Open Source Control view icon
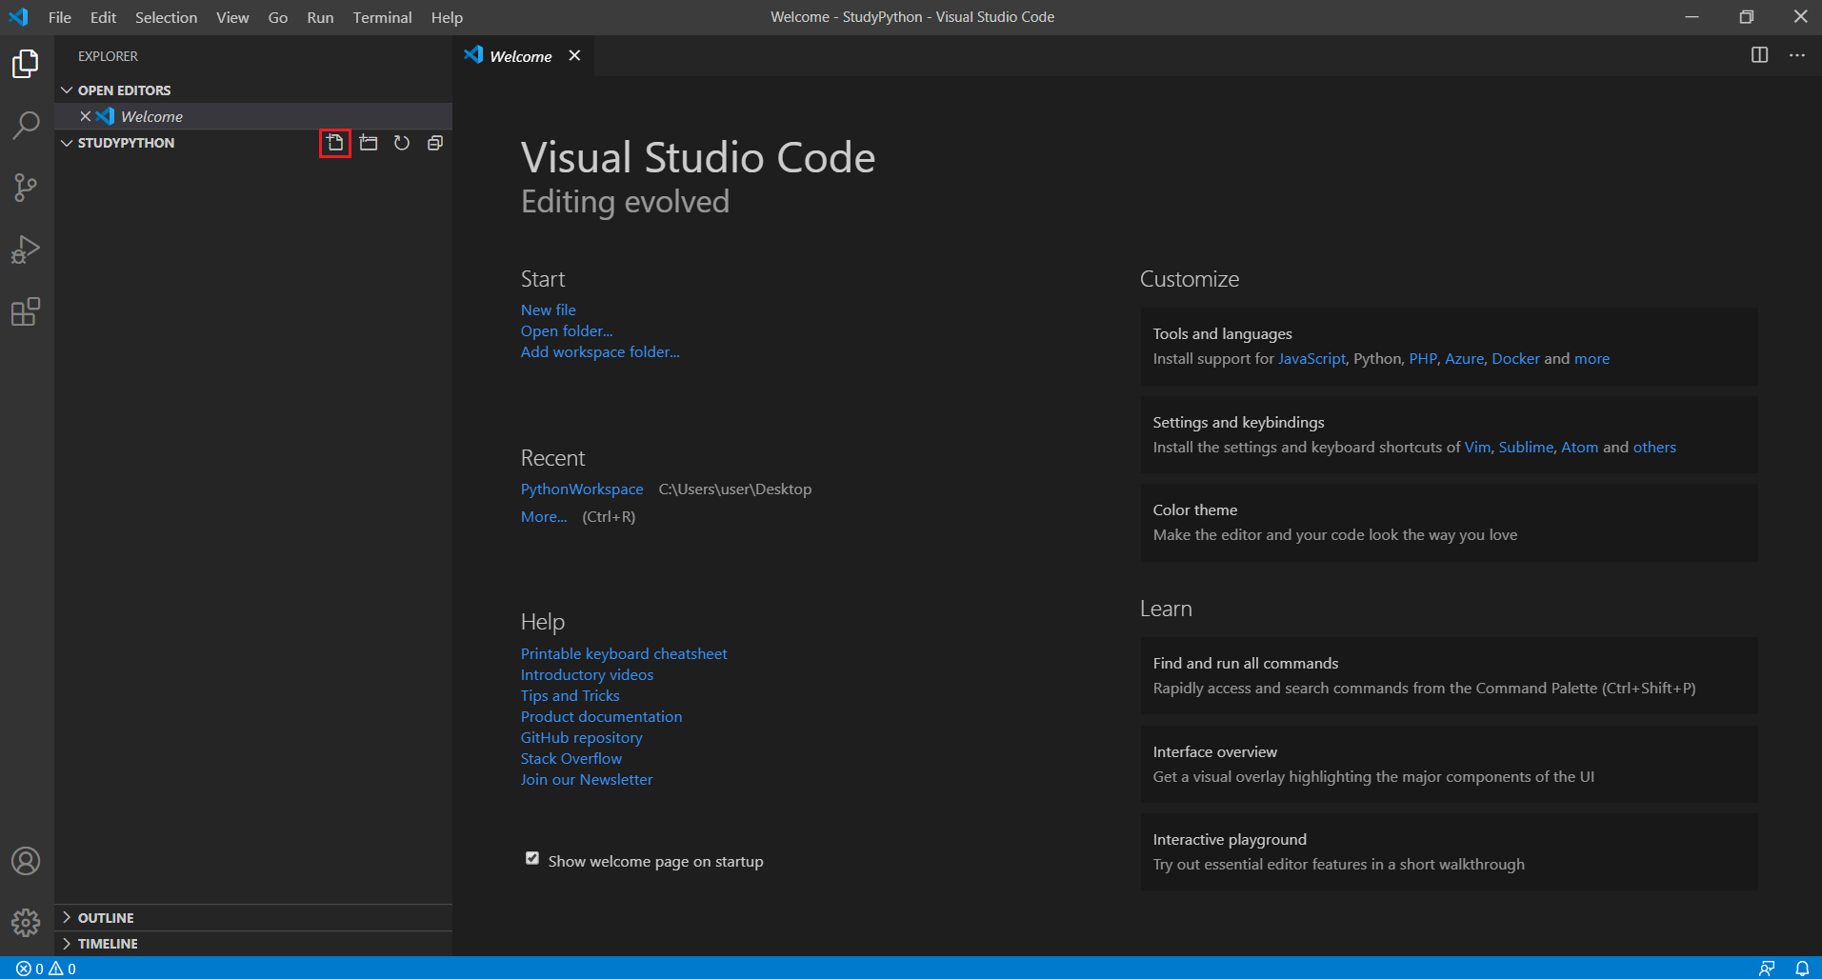This screenshot has width=1822, height=979. click(x=26, y=188)
